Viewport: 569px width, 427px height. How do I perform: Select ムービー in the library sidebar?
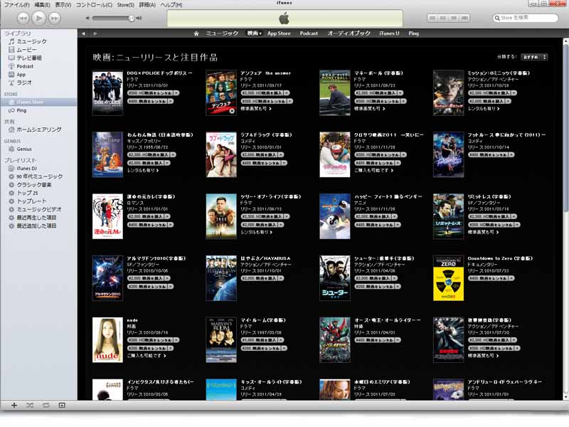(27, 50)
